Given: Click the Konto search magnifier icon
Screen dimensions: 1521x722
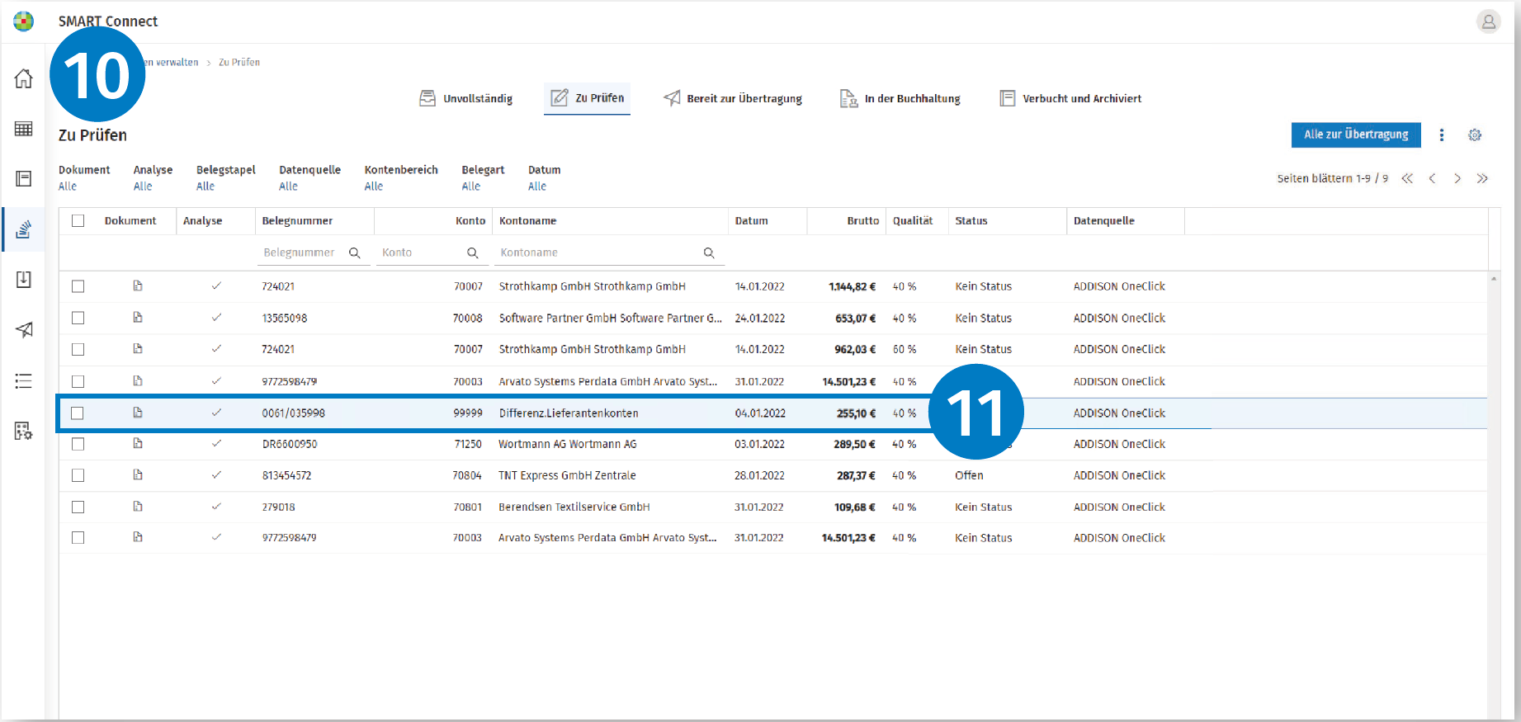Looking at the screenshot, I should click(x=473, y=252).
